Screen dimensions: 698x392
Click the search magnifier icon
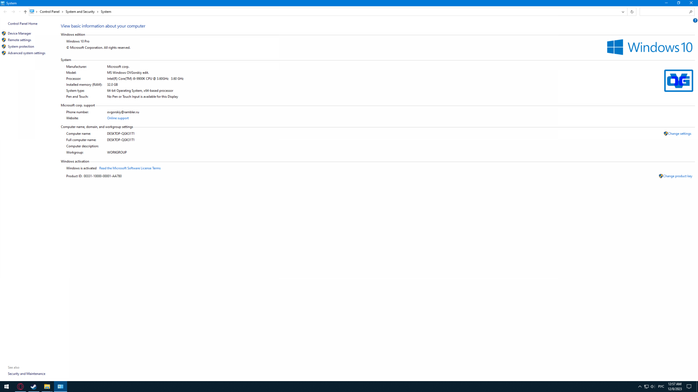coord(691,12)
